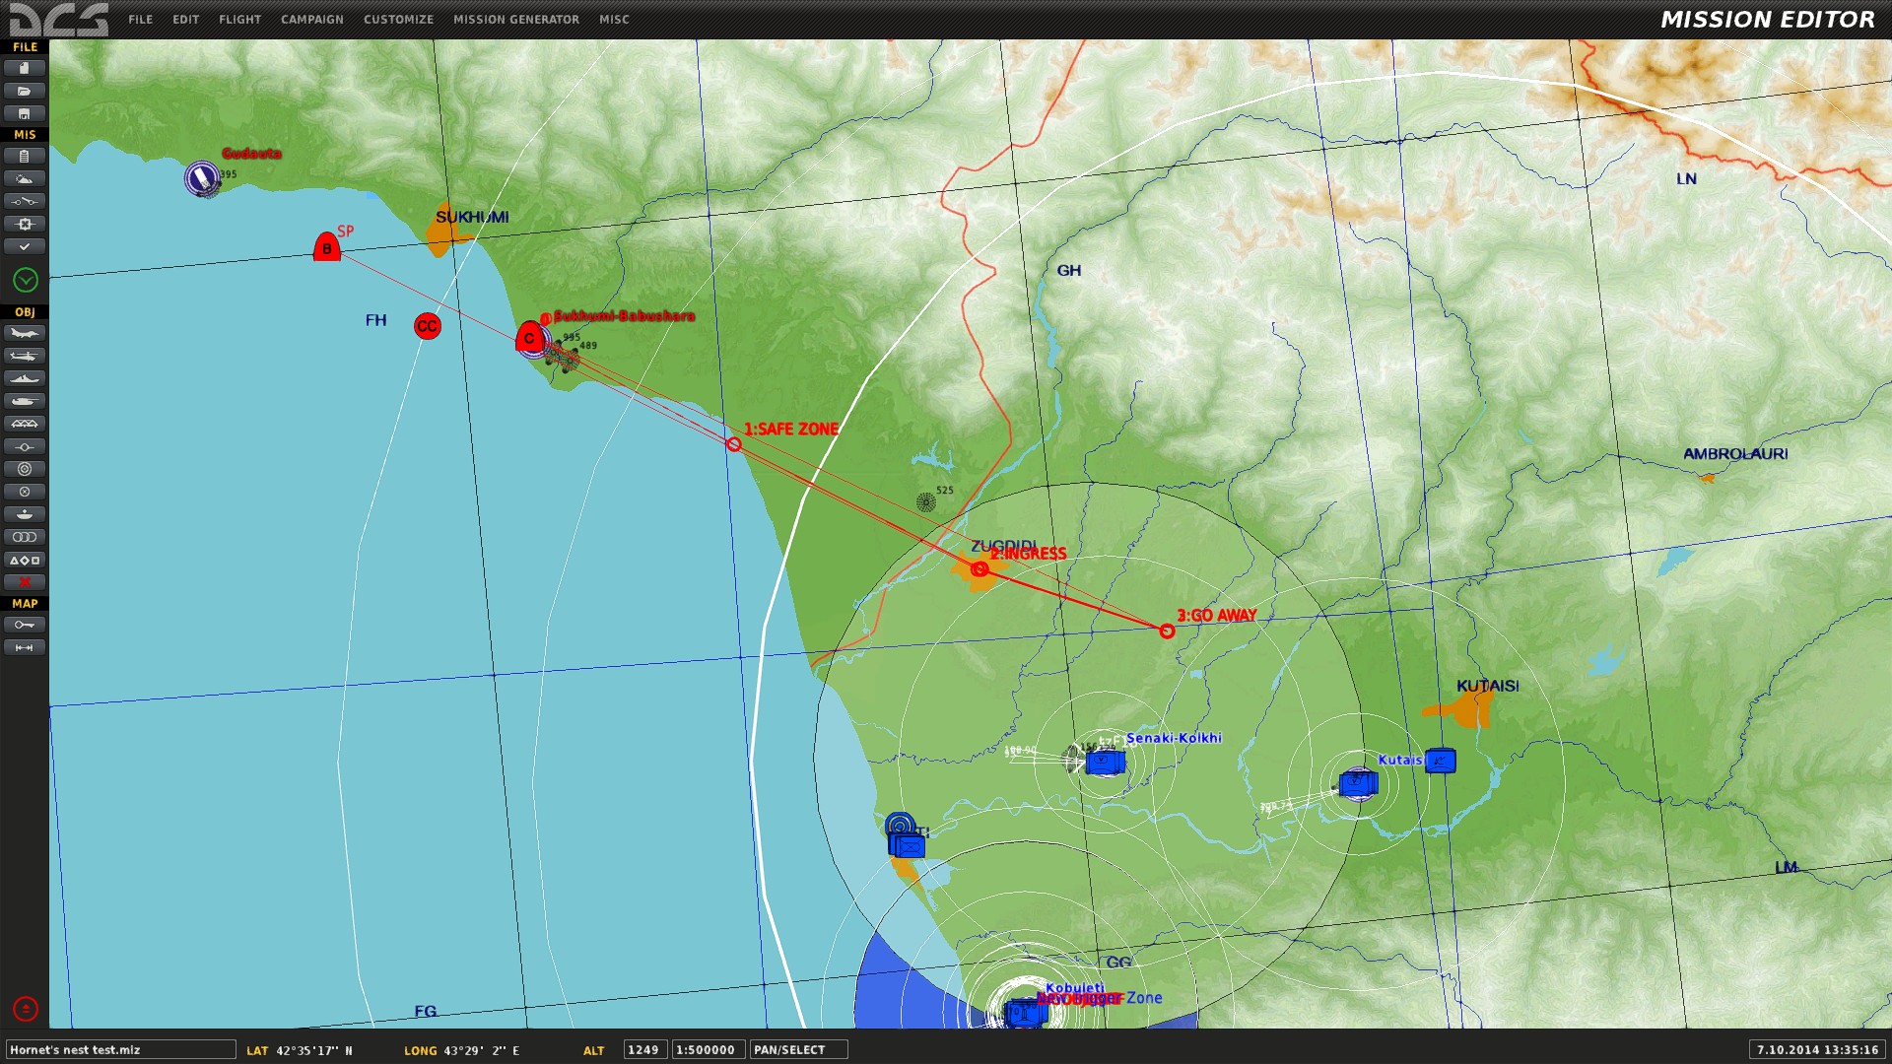The width and height of the screenshot is (1892, 1064).
Task: Select the trigger zone concentric circle tool
Action: pos(25,469)
